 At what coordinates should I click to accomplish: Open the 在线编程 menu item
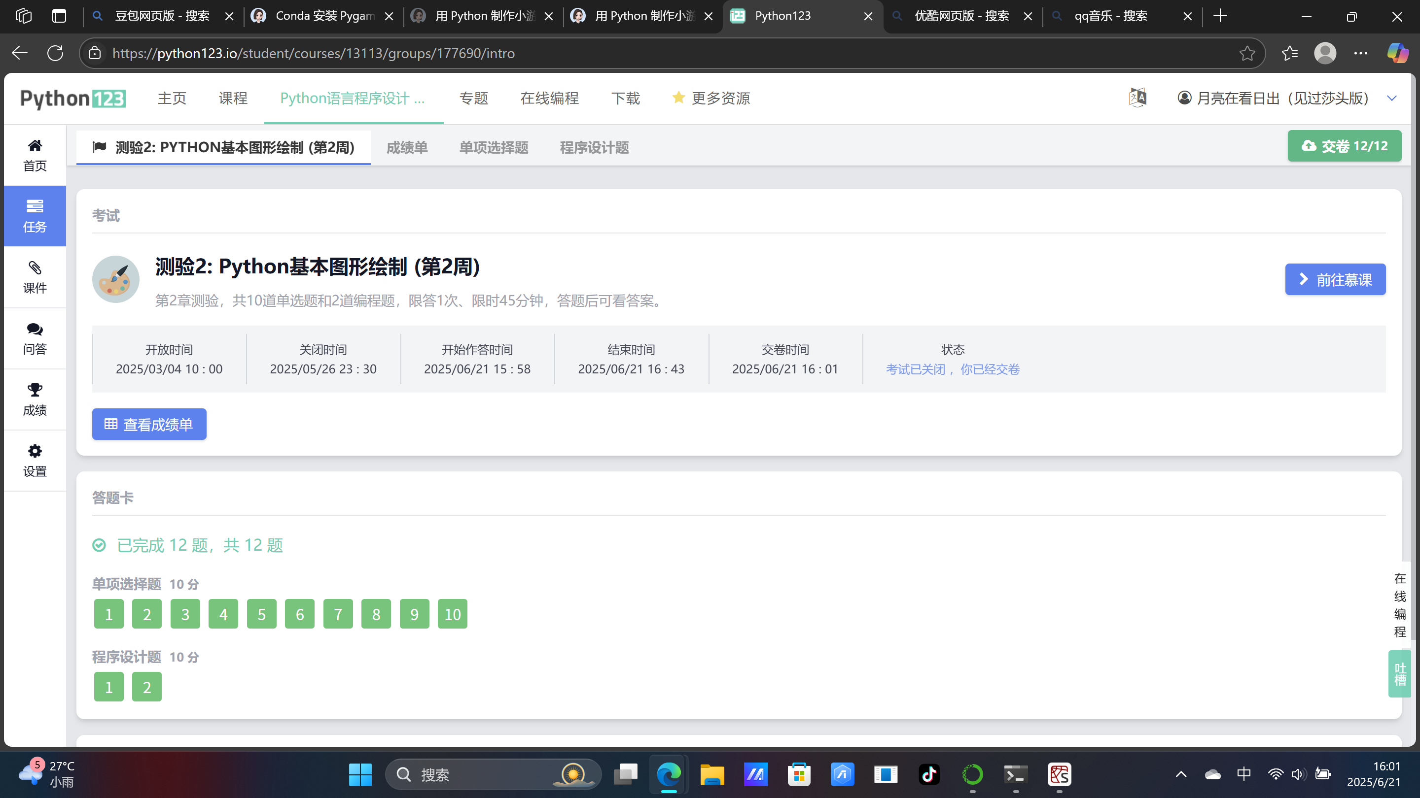(549, 98)
